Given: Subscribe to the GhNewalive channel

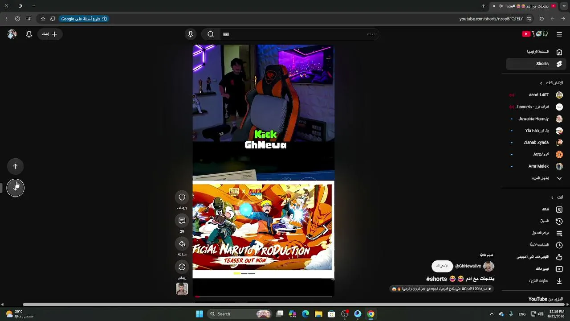Looking at the screenshot, I should point(442,266).
